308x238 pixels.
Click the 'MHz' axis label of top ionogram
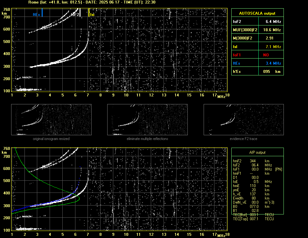coord(221,97)
